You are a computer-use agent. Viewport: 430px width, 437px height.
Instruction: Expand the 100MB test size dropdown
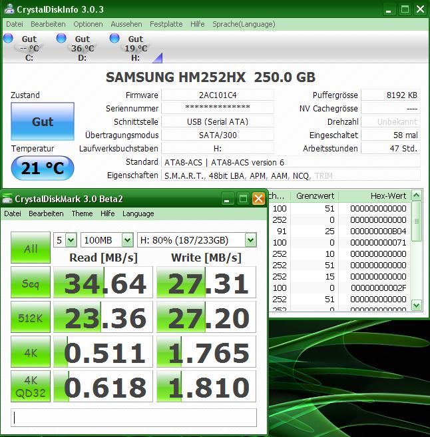point(127,240)
